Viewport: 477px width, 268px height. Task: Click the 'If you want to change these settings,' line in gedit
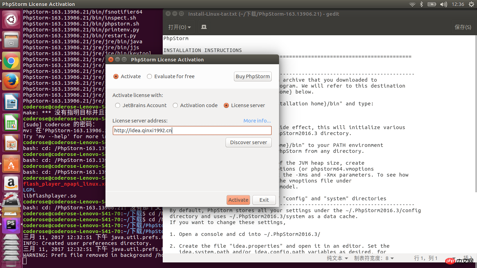(228, 222)
